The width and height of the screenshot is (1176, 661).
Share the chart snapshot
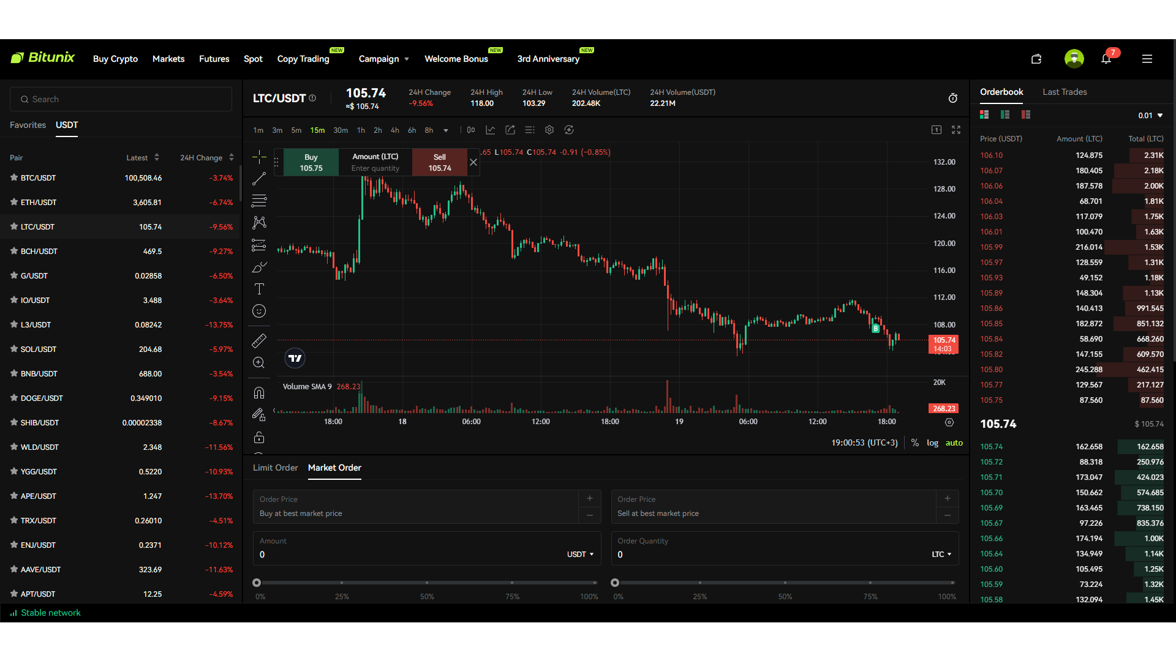click(510, 130)
